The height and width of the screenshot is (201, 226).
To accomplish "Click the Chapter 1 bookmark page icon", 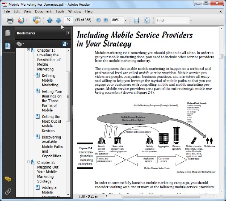I will coord(33,50).
